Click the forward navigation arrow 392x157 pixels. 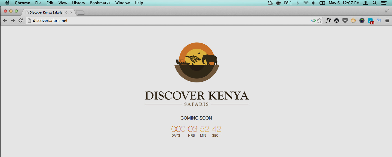pyautogui.click(x=13, y=20)
